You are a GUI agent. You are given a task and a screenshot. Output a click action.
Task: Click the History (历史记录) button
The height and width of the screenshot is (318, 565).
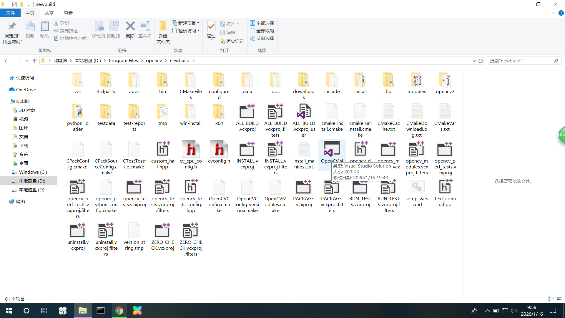pos(232,41)
